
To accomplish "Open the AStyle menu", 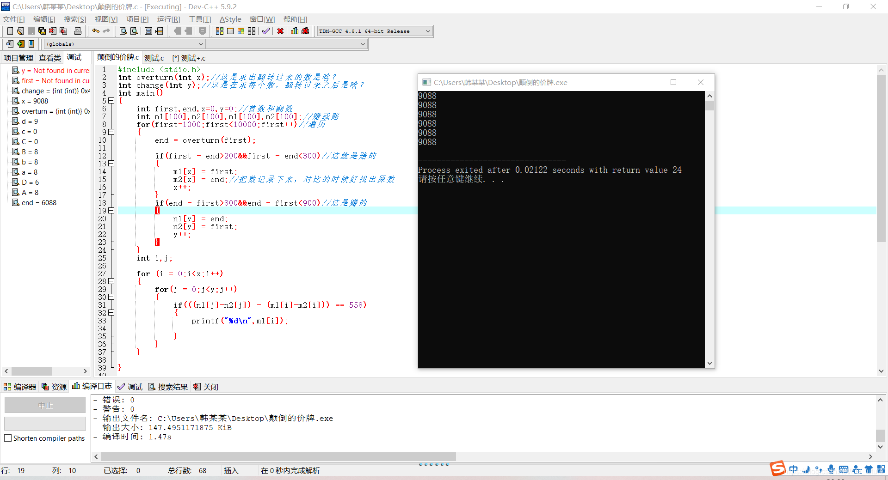I will tap(230, 19).
